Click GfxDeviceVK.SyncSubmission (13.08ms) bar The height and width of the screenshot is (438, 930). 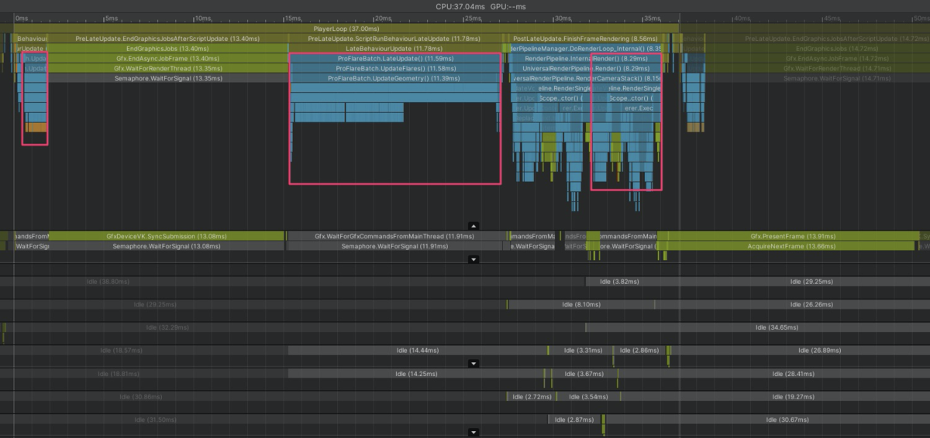[x=167, y=236]
